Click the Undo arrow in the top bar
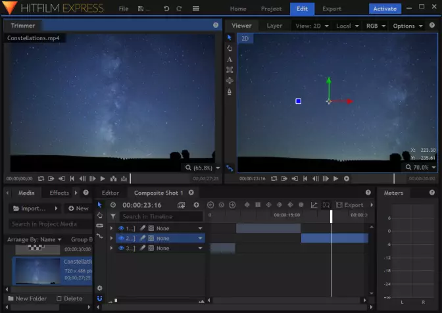The width and height of the screenshot is (442, 313). click(166, 9)
